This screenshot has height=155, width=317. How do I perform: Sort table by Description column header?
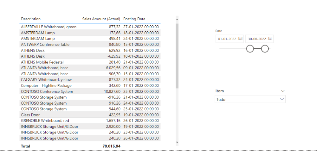pyautogui.click(x=31, y=19)
